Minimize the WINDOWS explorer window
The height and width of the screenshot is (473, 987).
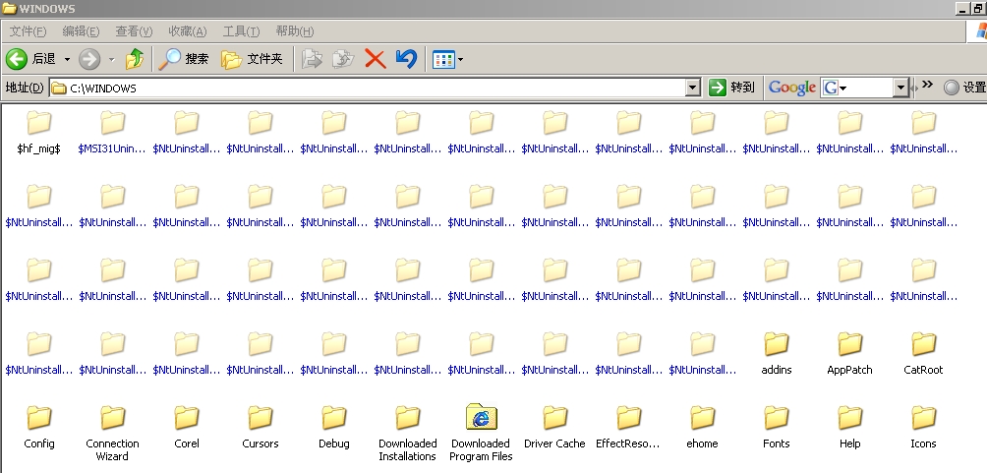[x=962, y=8]
